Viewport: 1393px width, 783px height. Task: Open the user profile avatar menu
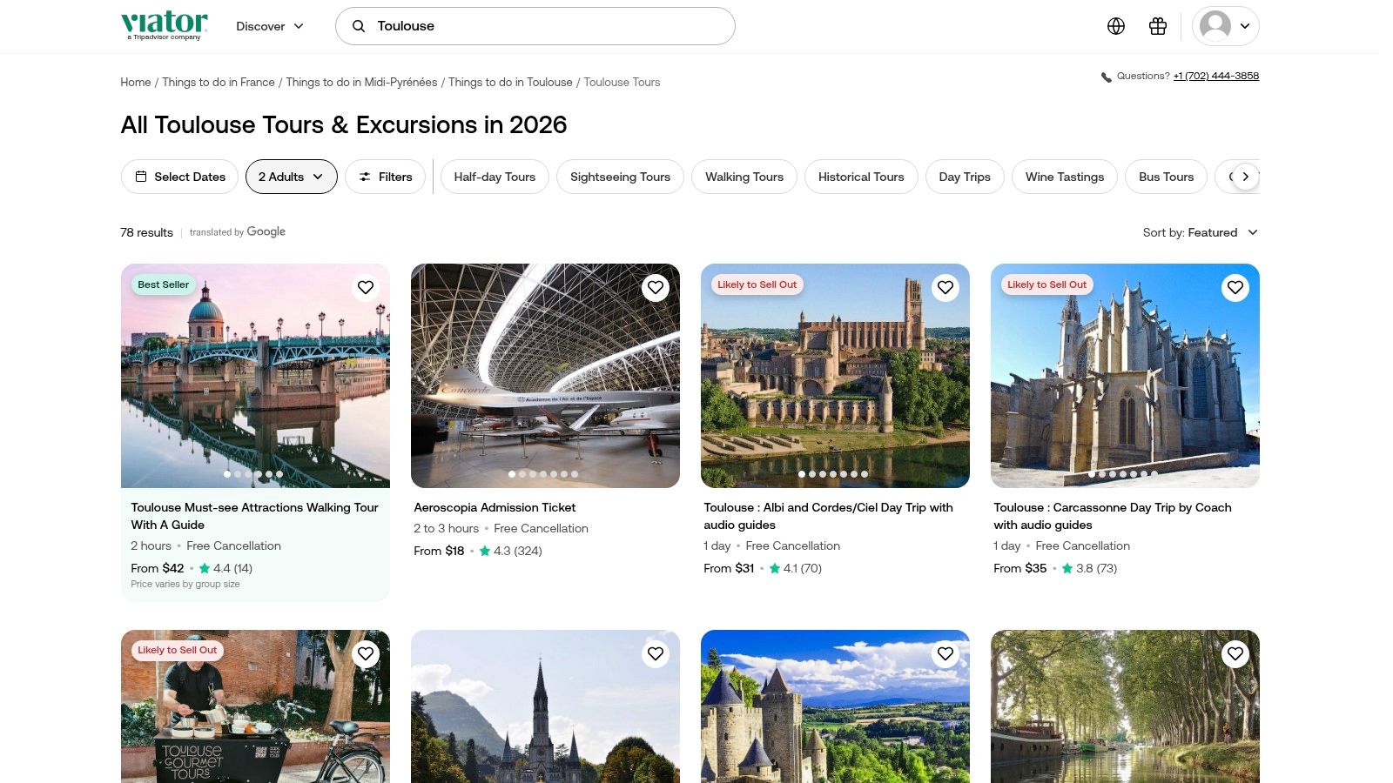(x=1226, y=26)
